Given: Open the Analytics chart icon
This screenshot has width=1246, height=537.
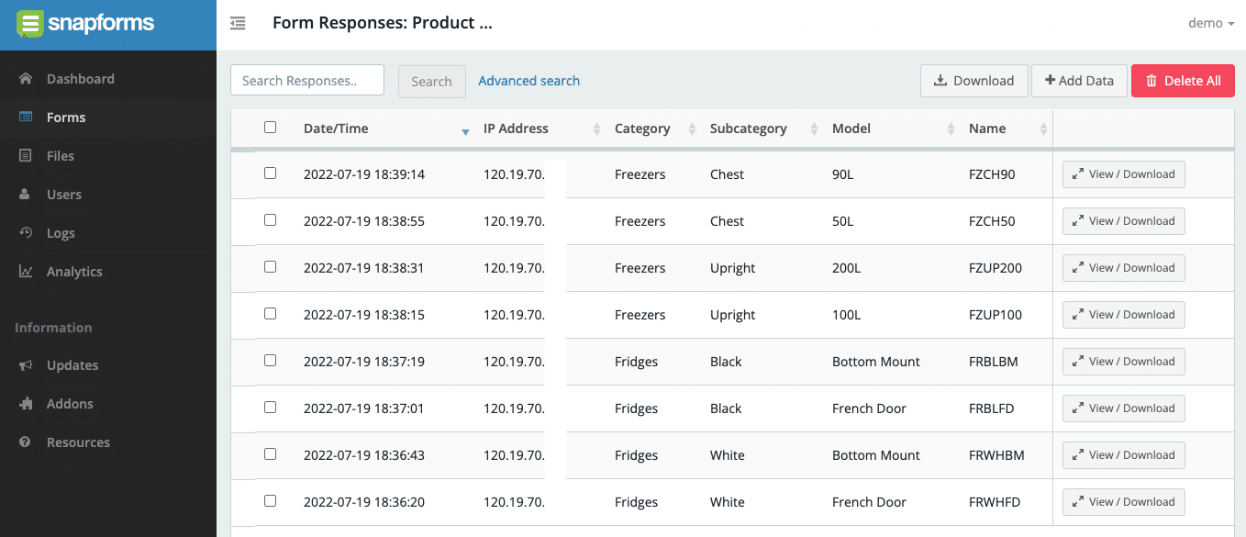Looking at the screenshot, I should point(28,271).
